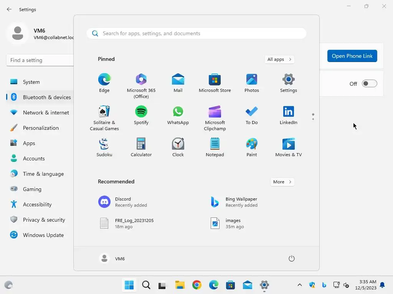
Task: Launch Microsoft Clipchamp
Action: [x=215, y=118]
